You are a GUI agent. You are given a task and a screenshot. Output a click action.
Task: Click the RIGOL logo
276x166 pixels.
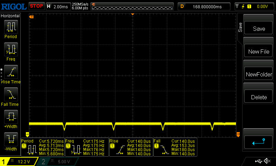(x=14, y=7)
